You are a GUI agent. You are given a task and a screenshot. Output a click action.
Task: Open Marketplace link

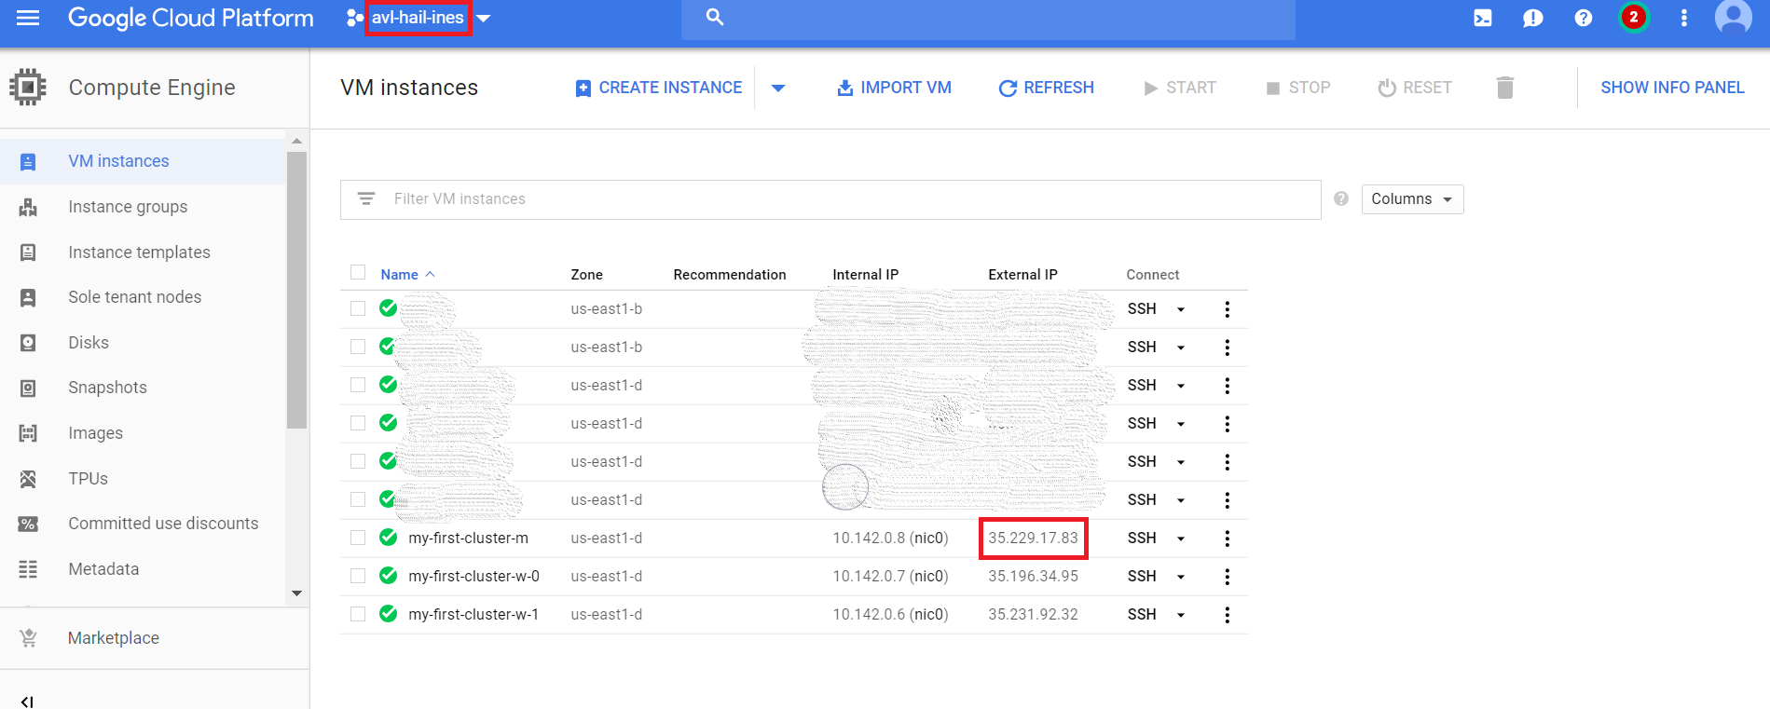[114, 638]
